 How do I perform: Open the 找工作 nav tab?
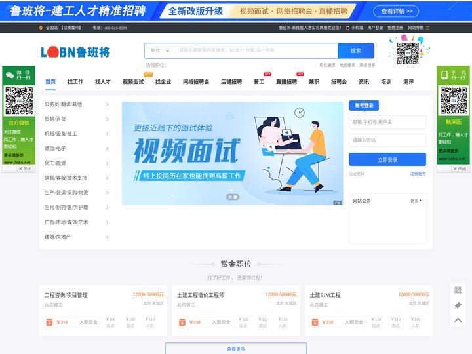[75, 81]
